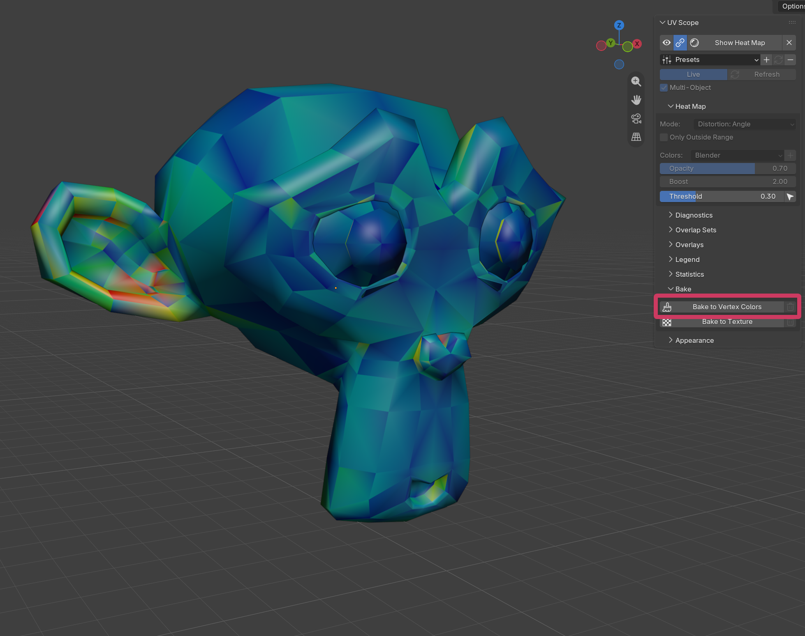Click the sphere shading icon beside Show Heat Map
The image size is (805, 636).
[x=694, y=43]
